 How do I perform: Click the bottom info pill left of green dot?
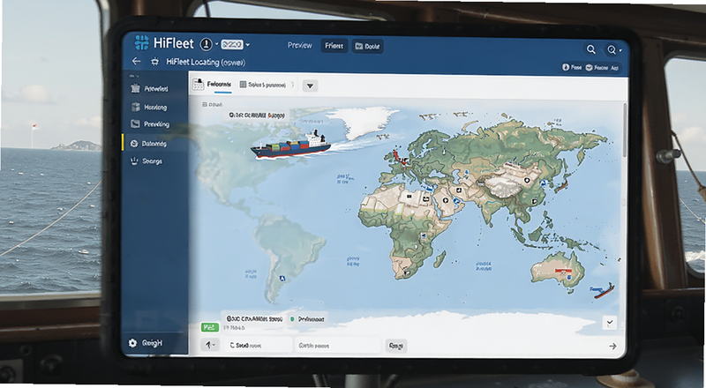[254, 318]
